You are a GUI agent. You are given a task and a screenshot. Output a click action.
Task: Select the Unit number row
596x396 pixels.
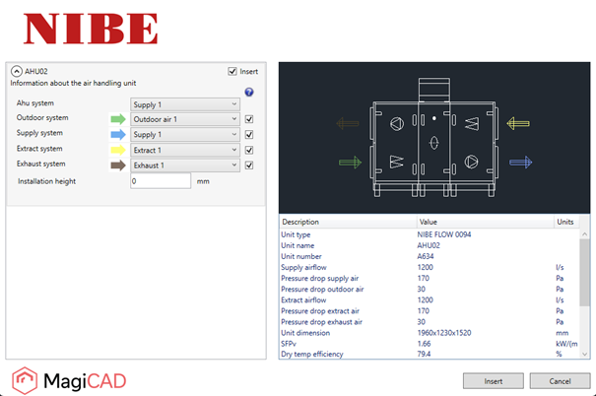[430, 256]
